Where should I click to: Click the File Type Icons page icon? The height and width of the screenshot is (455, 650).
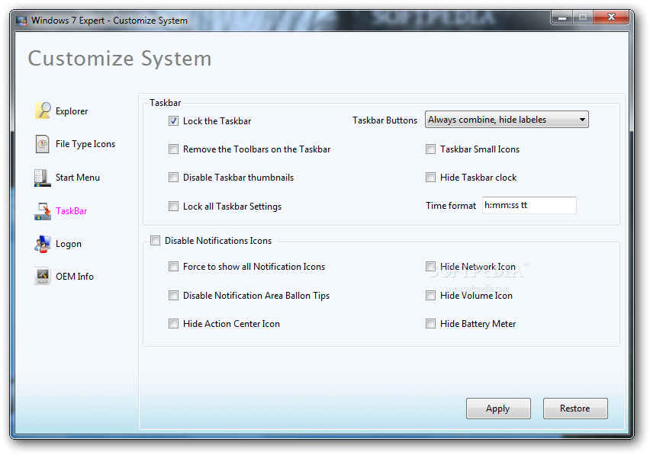tap(42, 144)
